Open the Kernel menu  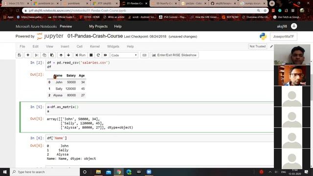pos(95,46)
